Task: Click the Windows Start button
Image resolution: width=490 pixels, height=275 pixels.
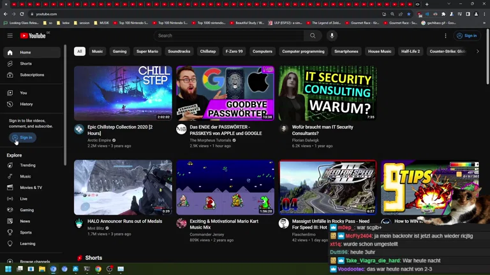Action: point(8,269)
